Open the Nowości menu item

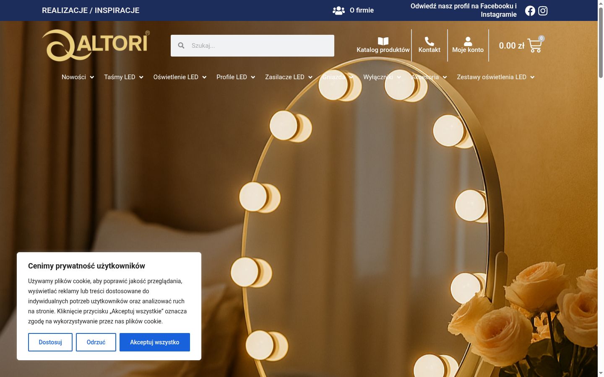pos(74,77)
